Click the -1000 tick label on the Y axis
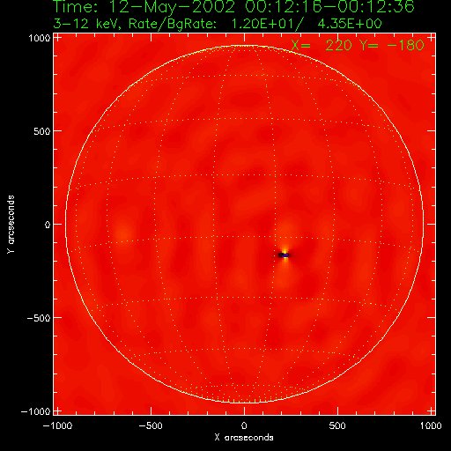The image size is (451, 451). point(35,411)
